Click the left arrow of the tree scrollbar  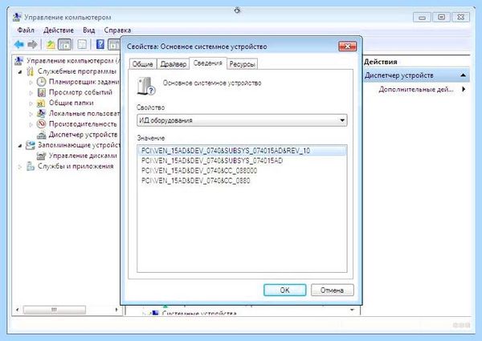[x=17, y=310]
